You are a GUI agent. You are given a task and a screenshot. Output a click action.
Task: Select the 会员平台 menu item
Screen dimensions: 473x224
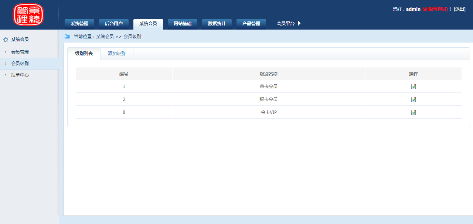click(x=286, y=24)
